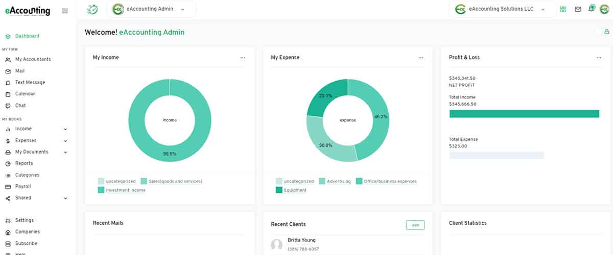Open Reports from sidebar
This screenshot has height=255, width=613.
coord(24,163)
